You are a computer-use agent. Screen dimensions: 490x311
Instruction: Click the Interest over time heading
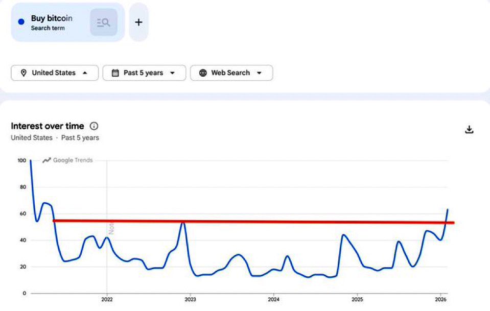tap(48, 126)
